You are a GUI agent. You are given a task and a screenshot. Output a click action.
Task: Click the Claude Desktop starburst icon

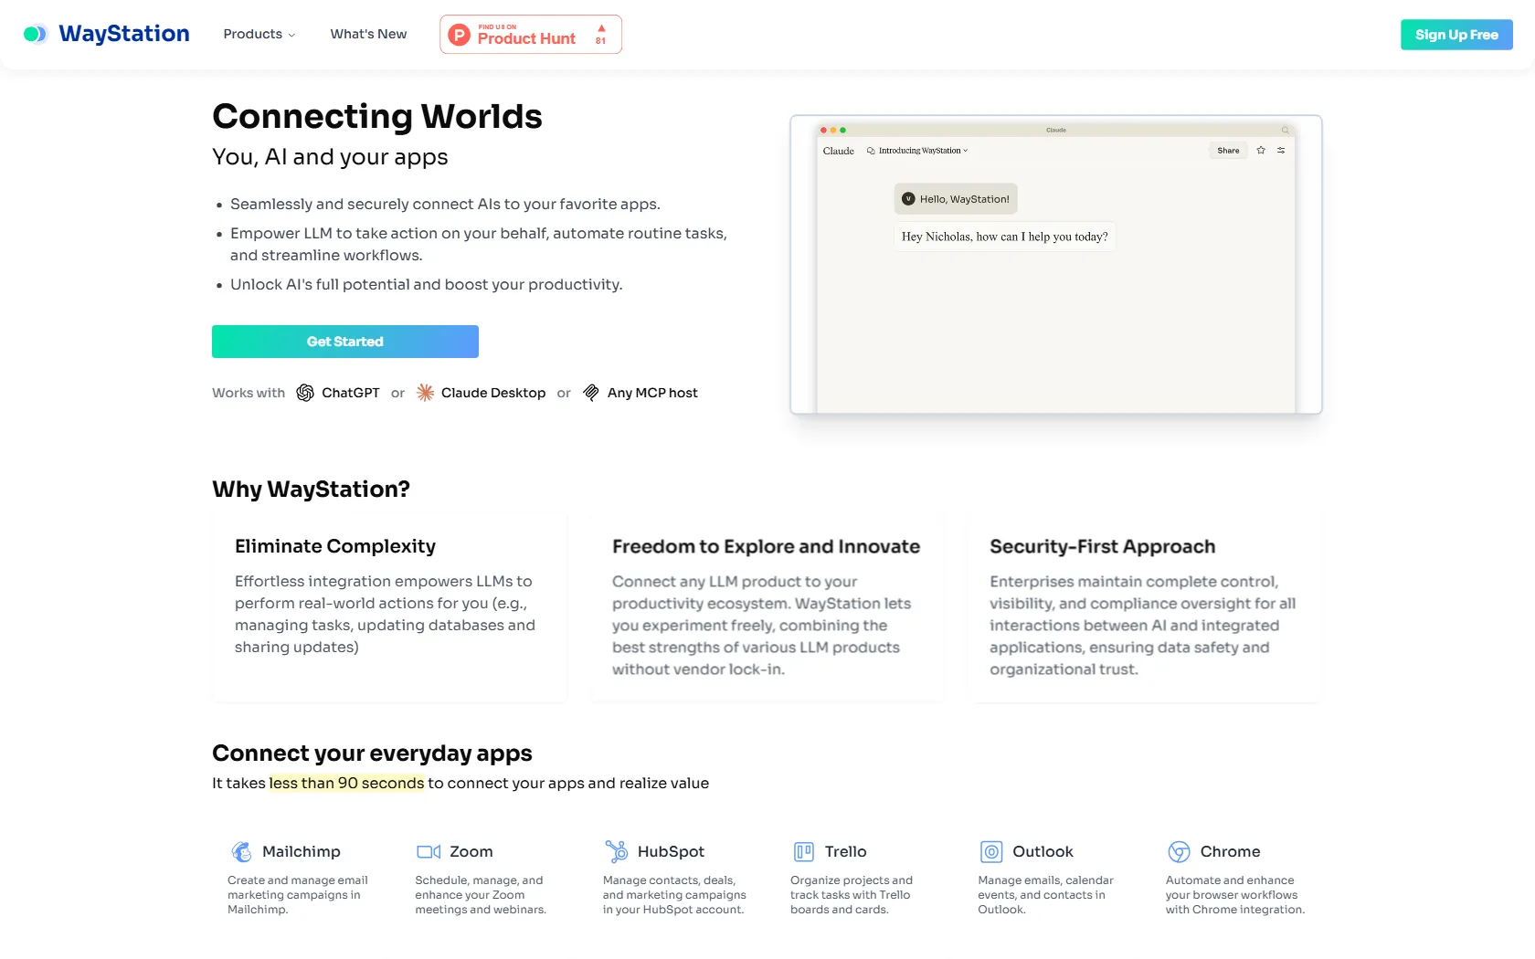point(425,393)
